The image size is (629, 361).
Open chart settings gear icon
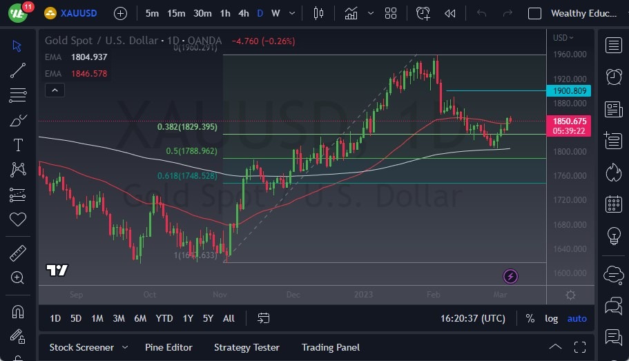click(570, 295)
